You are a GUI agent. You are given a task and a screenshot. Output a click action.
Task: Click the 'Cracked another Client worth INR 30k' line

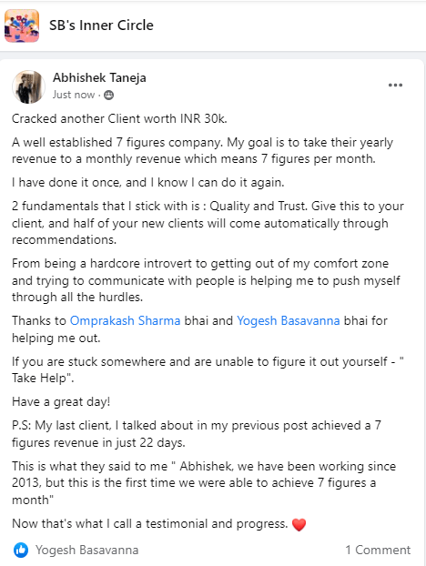tap(119, 119)
